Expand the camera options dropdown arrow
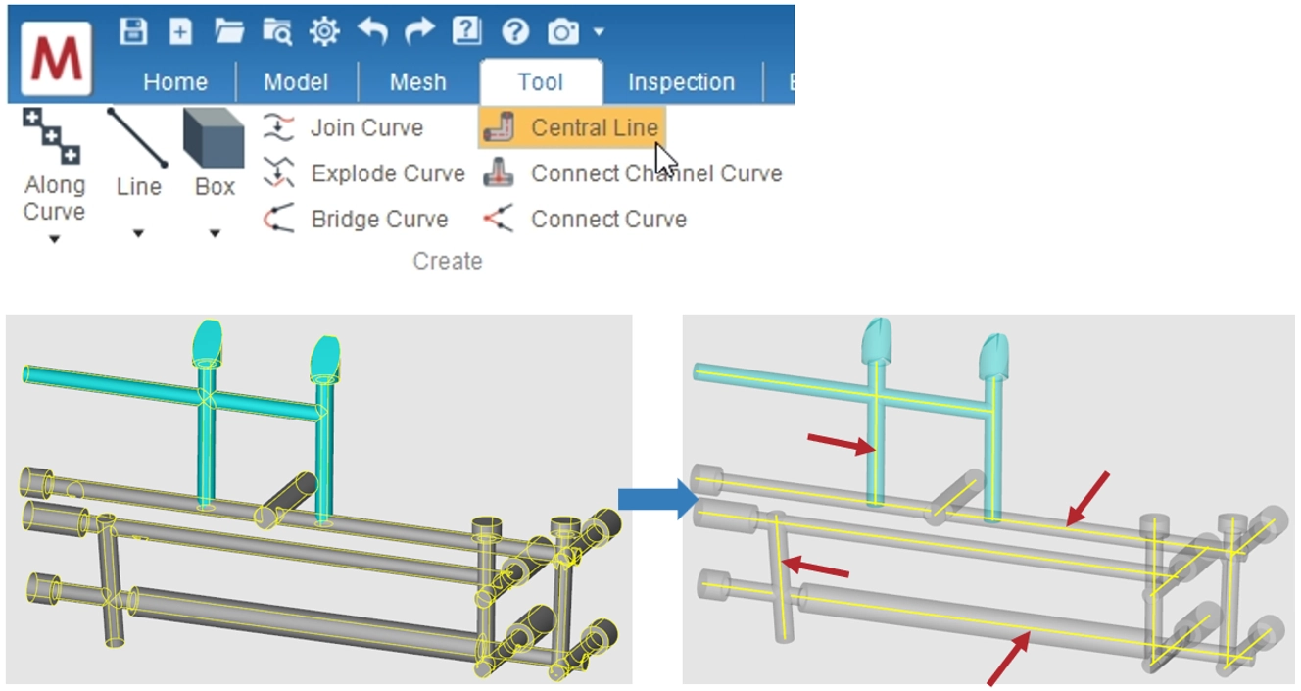 pos(598,31)
